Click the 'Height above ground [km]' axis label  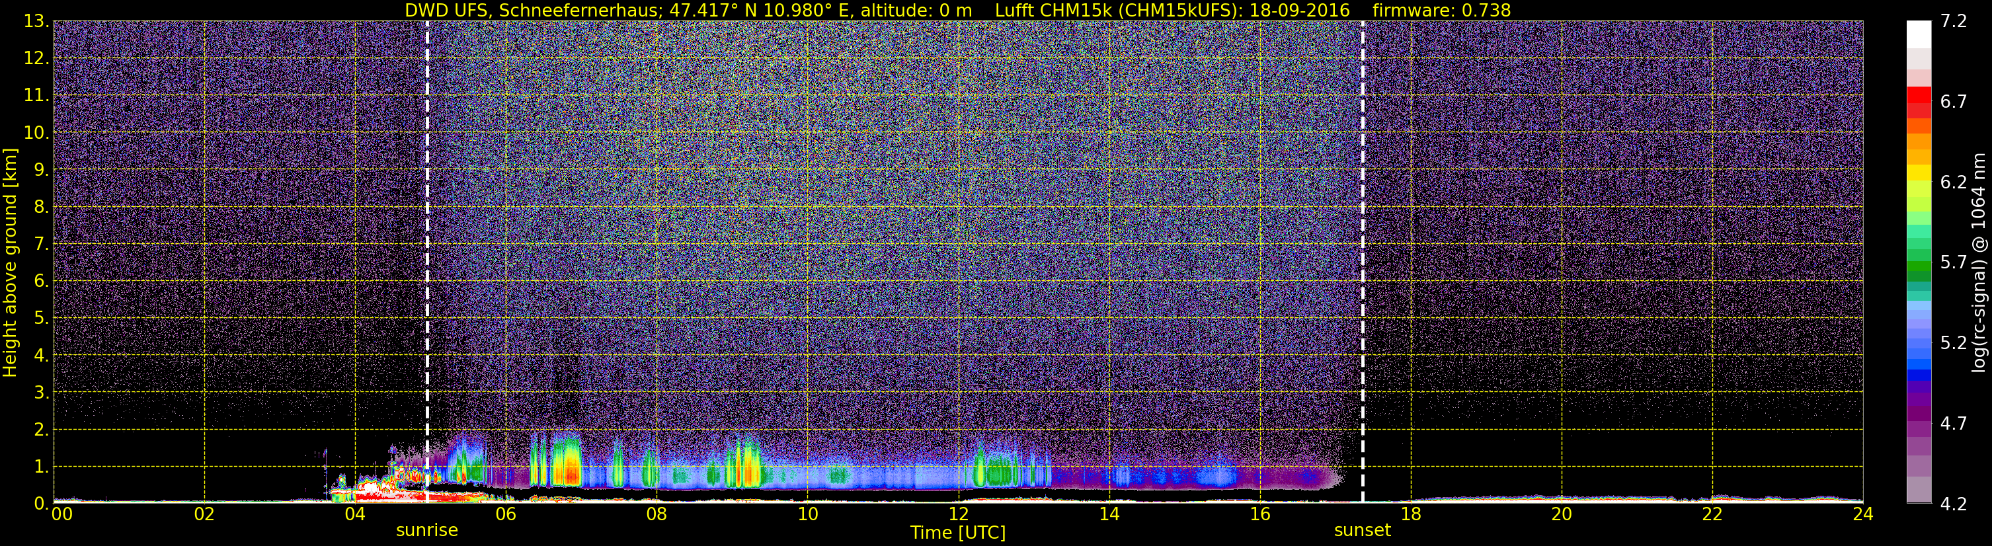pos(10,263)
